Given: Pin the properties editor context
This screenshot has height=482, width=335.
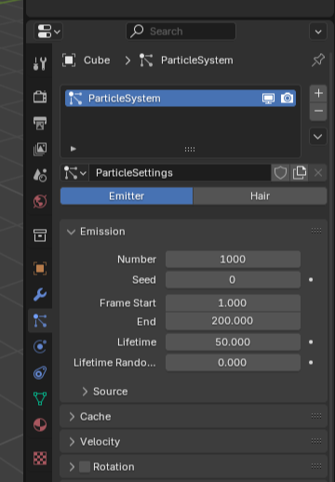Looking at the screenshot, I should point(318,60).
